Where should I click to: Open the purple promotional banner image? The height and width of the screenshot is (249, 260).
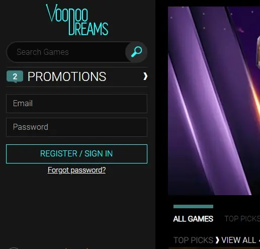214,101
